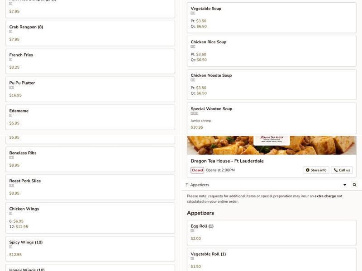Choose the French Fries menu item

(x=90, y=61)
